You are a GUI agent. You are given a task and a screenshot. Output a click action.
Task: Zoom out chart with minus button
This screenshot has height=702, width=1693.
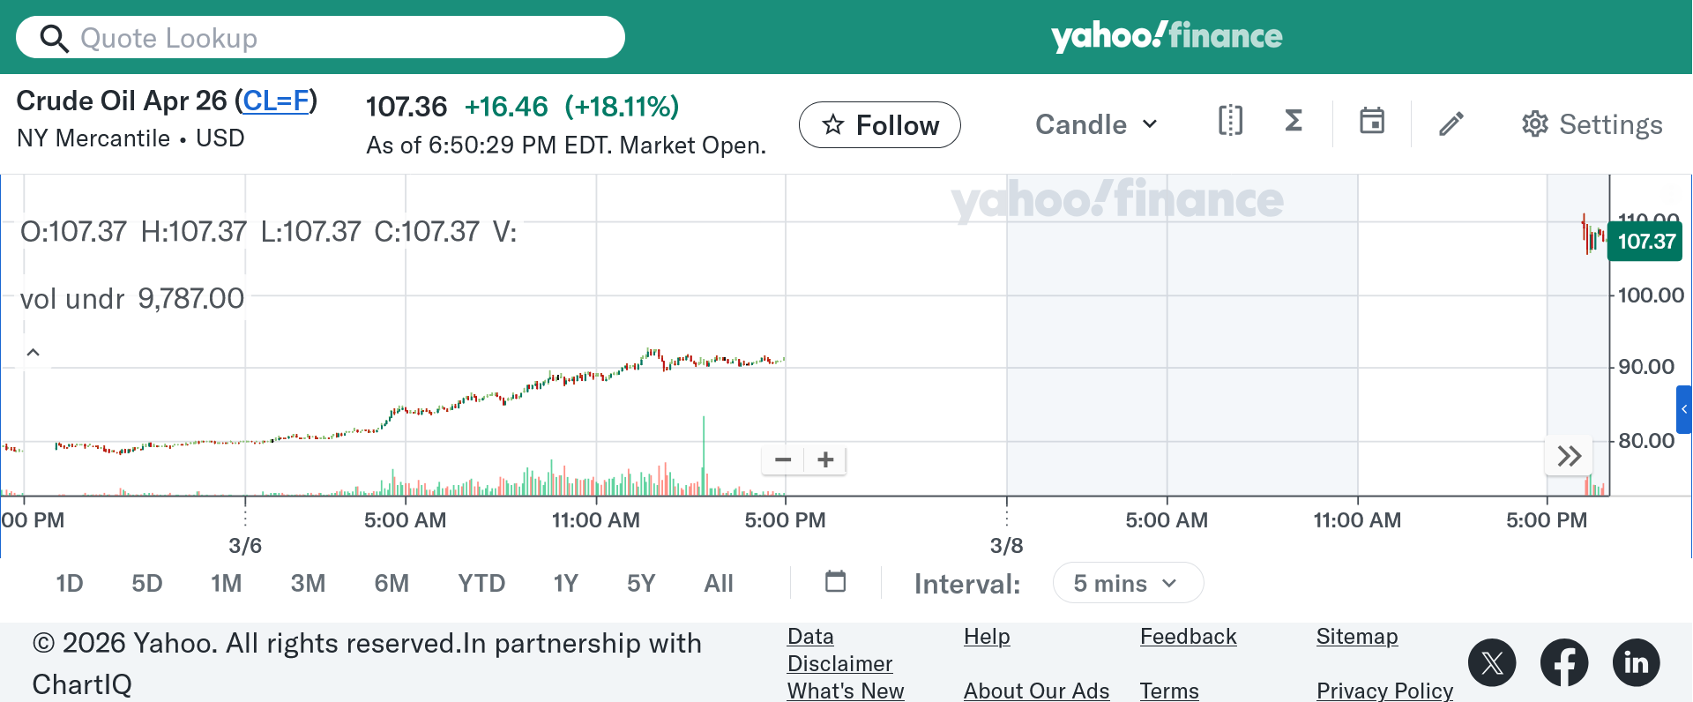(x=783, y=459)
